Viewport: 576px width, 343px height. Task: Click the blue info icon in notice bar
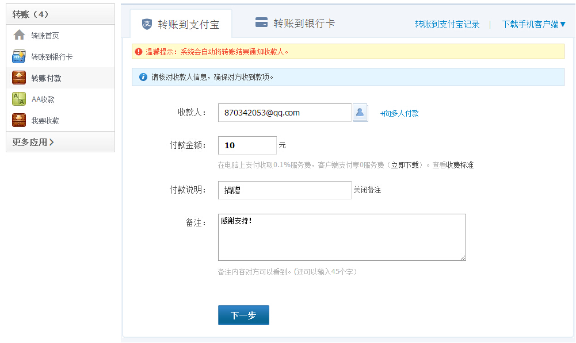click(x=143, y=77)
